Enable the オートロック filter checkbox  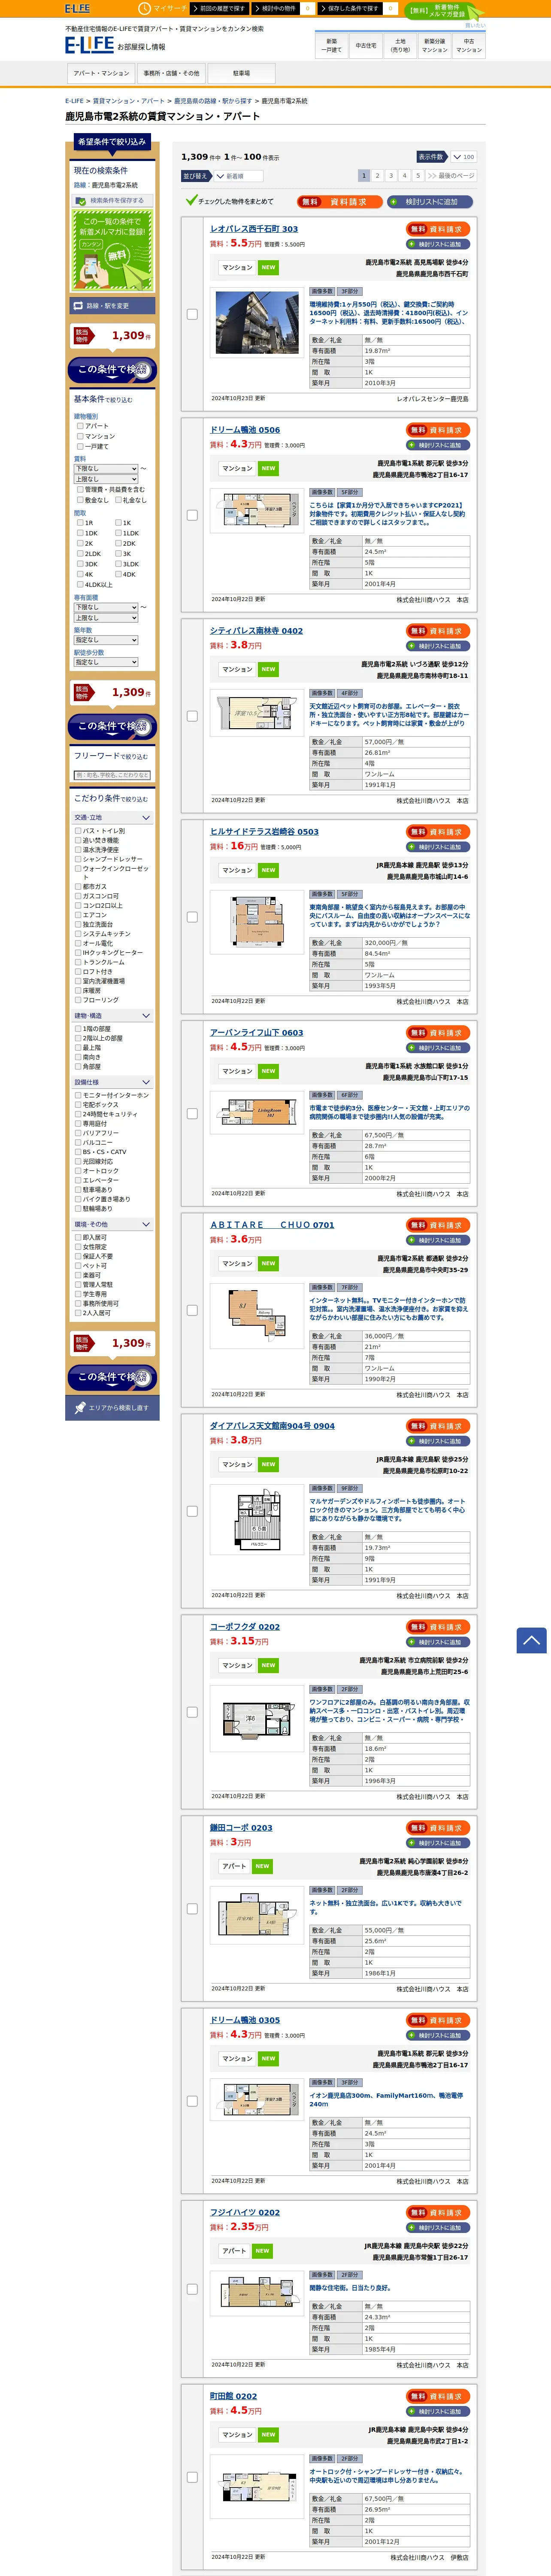coord(78,1171)
